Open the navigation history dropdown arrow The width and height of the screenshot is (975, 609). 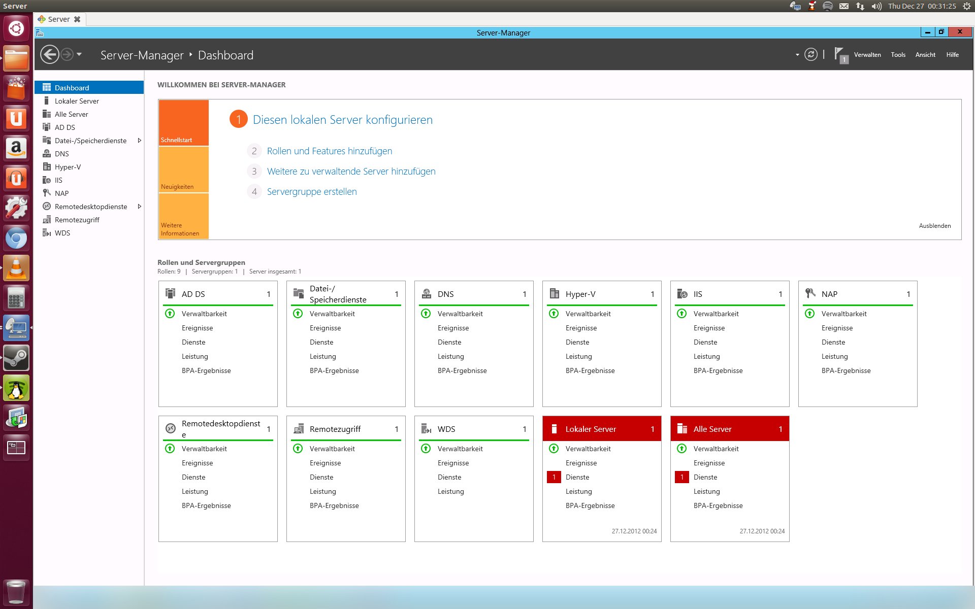point(79,54)
